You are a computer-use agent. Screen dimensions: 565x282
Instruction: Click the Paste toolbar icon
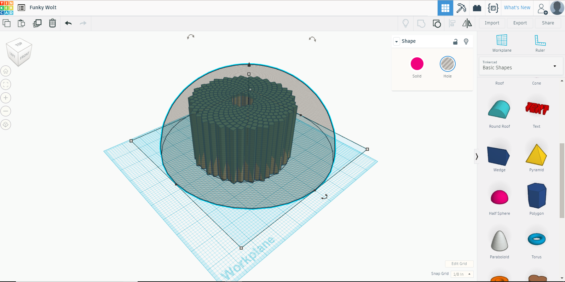point(22,23)
